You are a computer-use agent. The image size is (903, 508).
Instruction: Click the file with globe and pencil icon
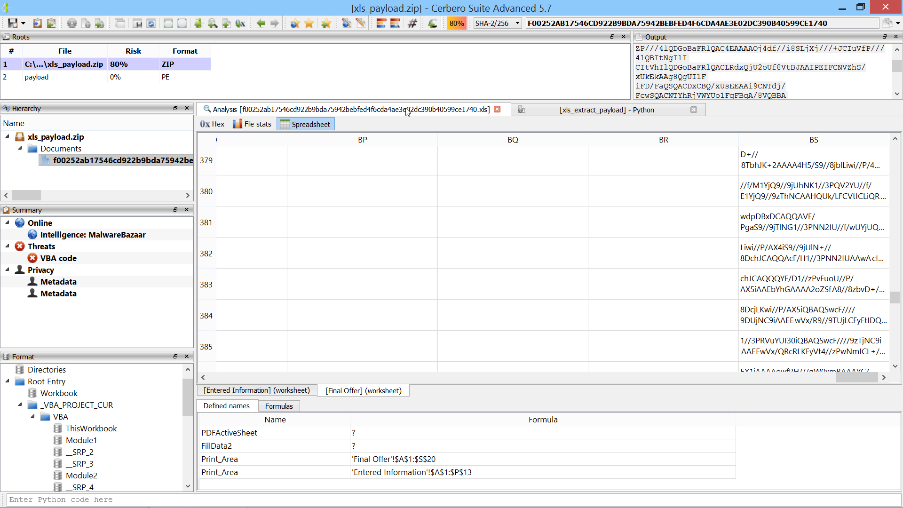347,23
